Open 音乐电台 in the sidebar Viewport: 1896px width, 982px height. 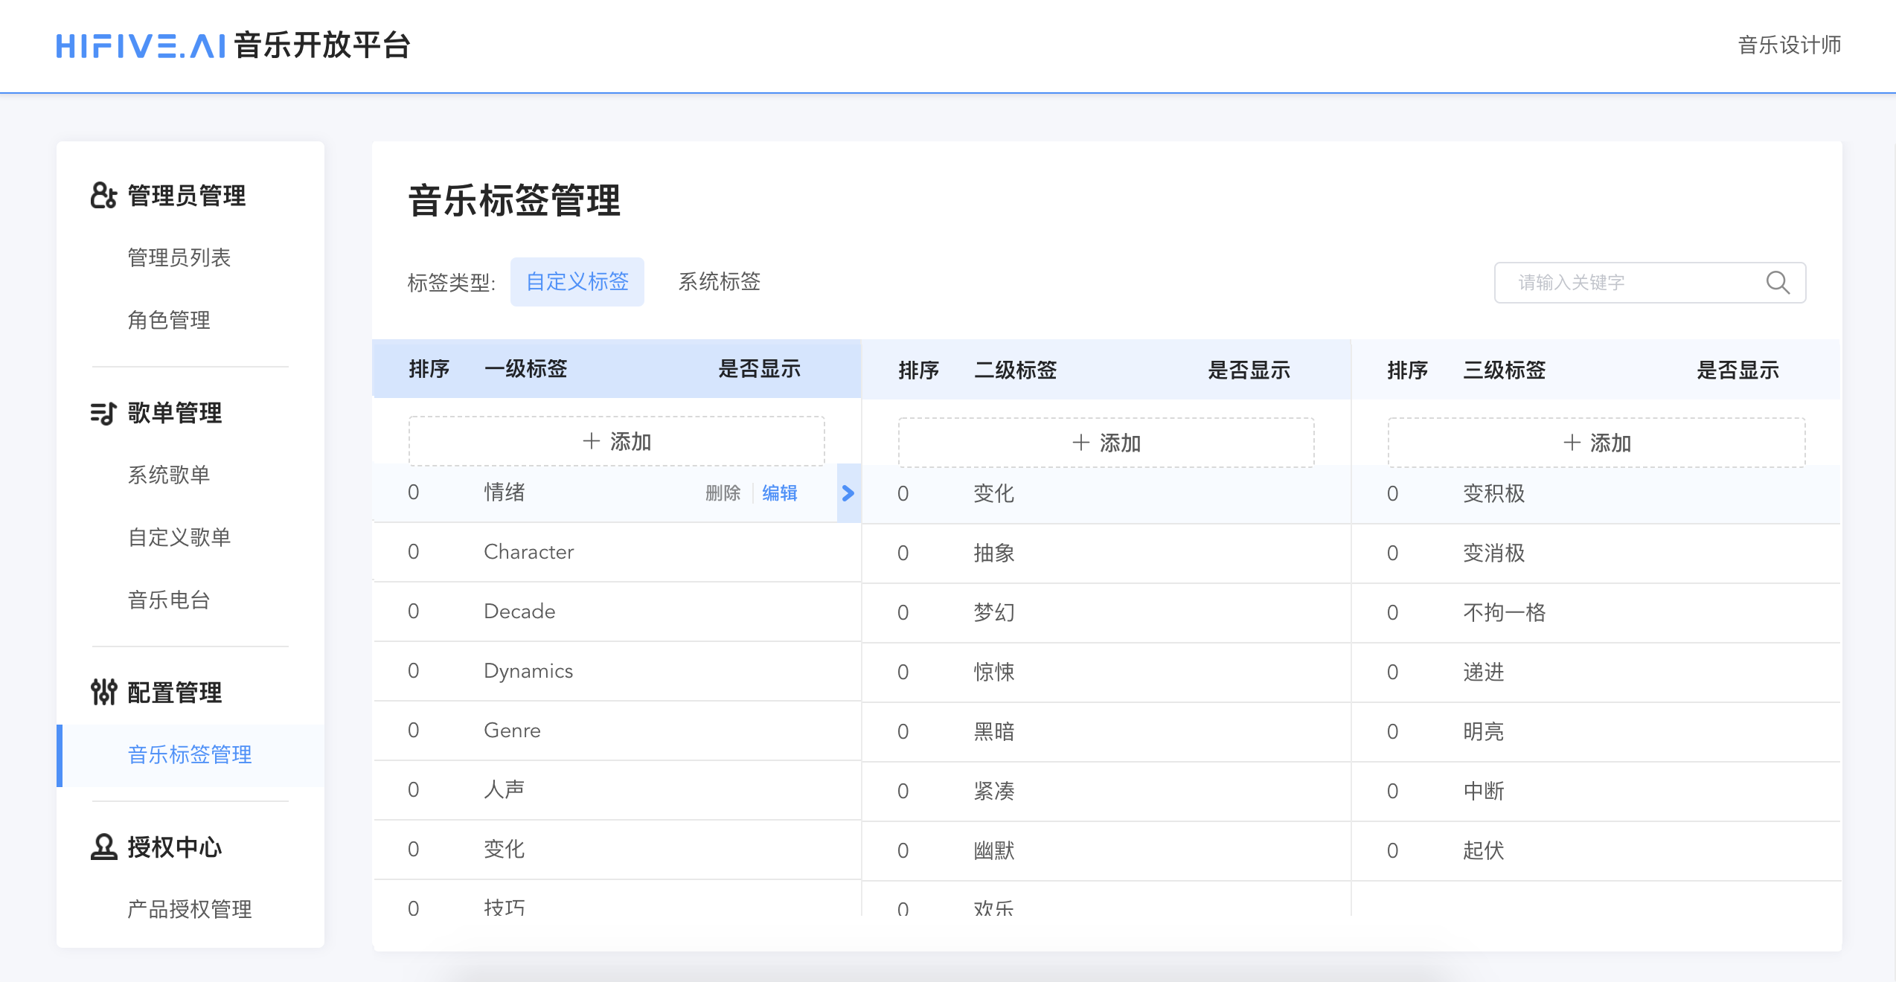coord(168,600)
